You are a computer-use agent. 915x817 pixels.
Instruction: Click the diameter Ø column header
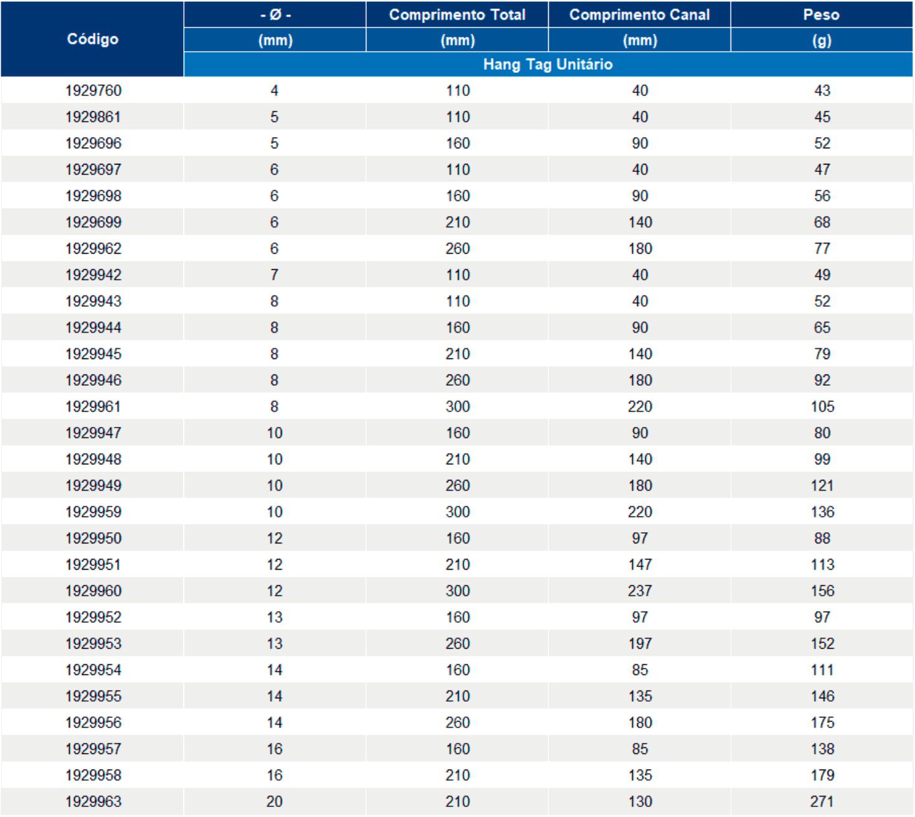pos(275,15)
